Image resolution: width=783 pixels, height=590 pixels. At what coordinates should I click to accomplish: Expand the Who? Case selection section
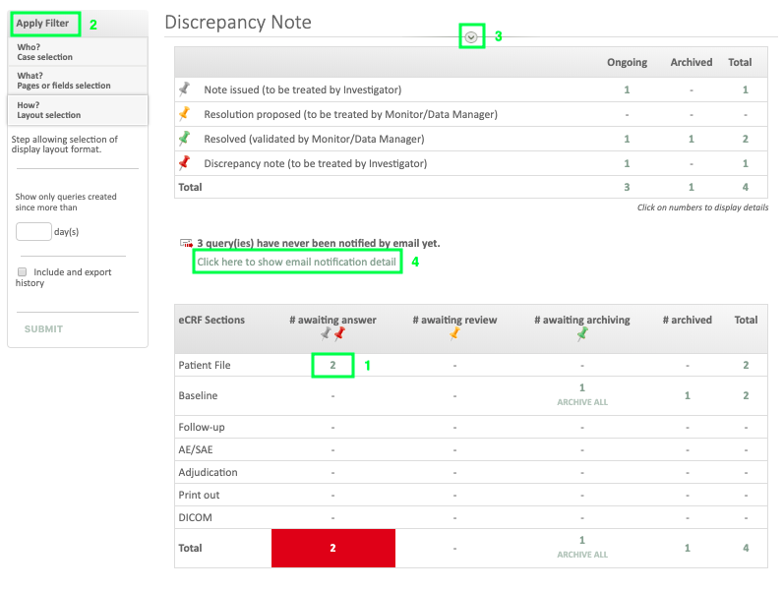(x=77, y=52)
